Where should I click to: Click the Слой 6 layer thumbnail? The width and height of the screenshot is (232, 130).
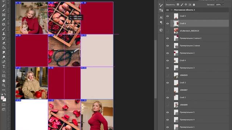(176, 23)
